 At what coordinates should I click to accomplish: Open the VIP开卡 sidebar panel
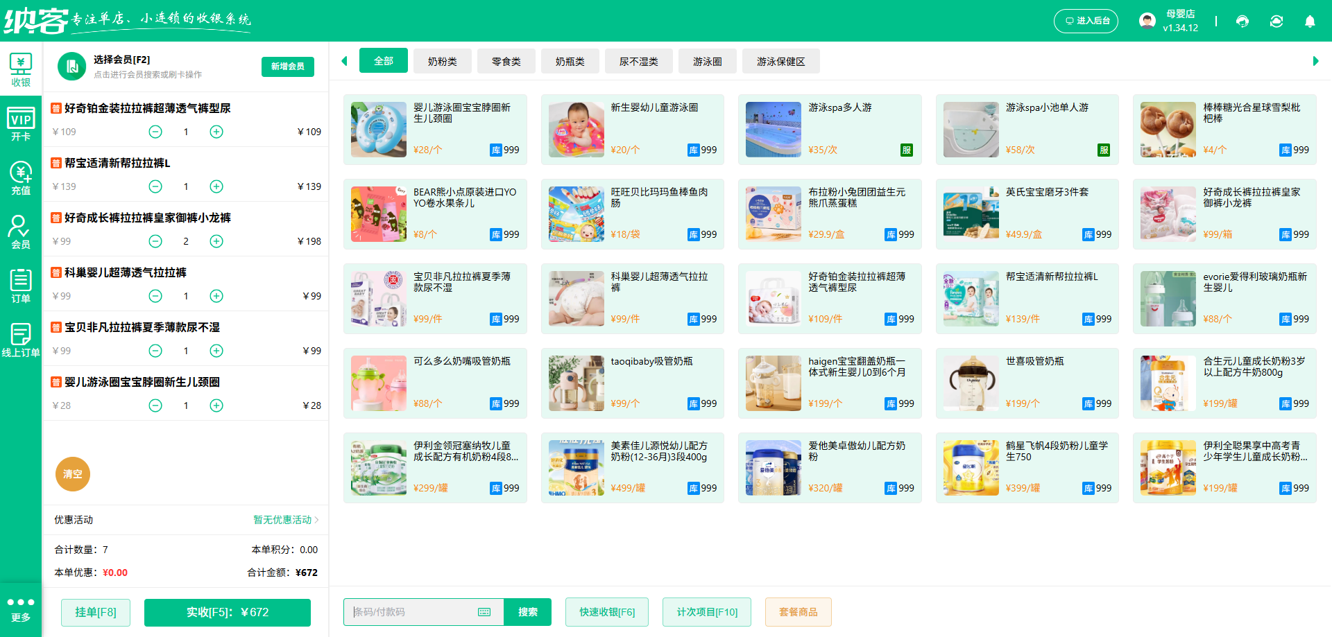[x=21, y=123]
